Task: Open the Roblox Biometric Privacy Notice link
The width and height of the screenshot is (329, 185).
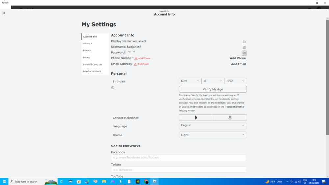Action: click(211, 109)
